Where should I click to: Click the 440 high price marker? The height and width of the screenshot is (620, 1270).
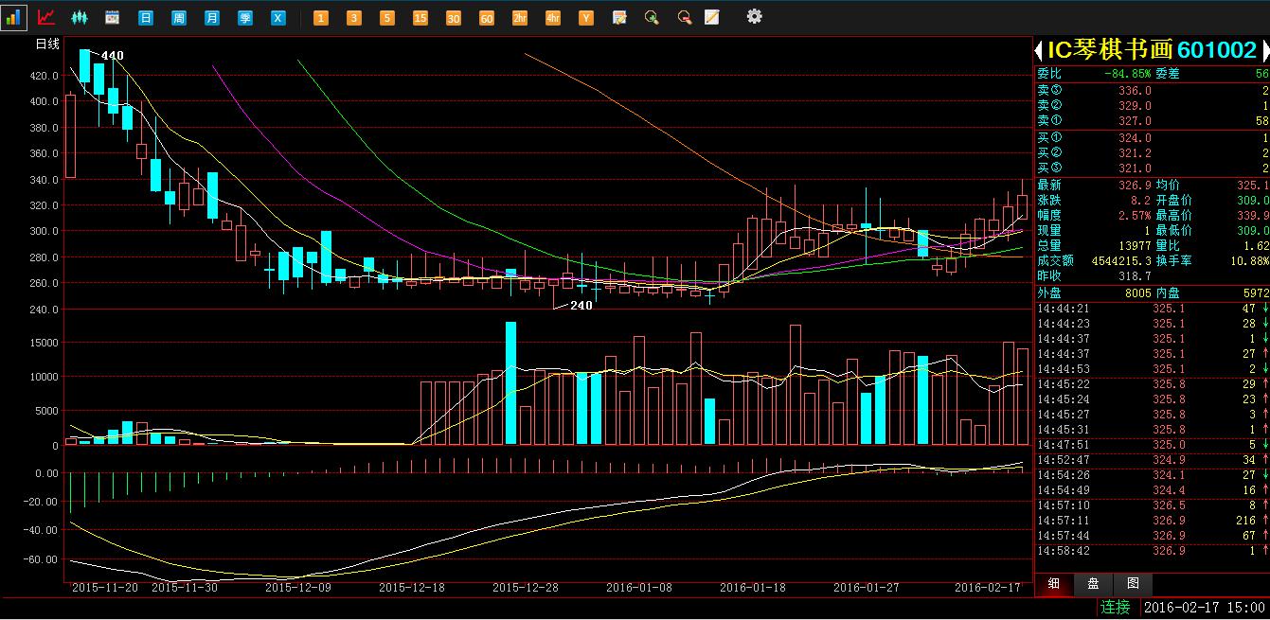pos(112,56)
